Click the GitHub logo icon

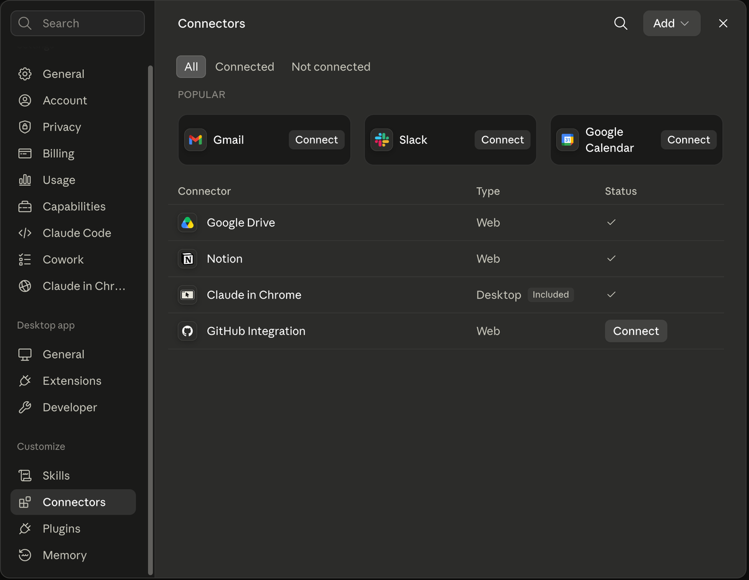pos(187,331)
